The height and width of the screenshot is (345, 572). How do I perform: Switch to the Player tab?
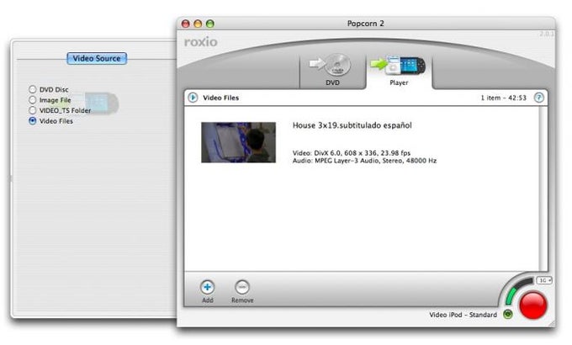click(x=399, y=71)
